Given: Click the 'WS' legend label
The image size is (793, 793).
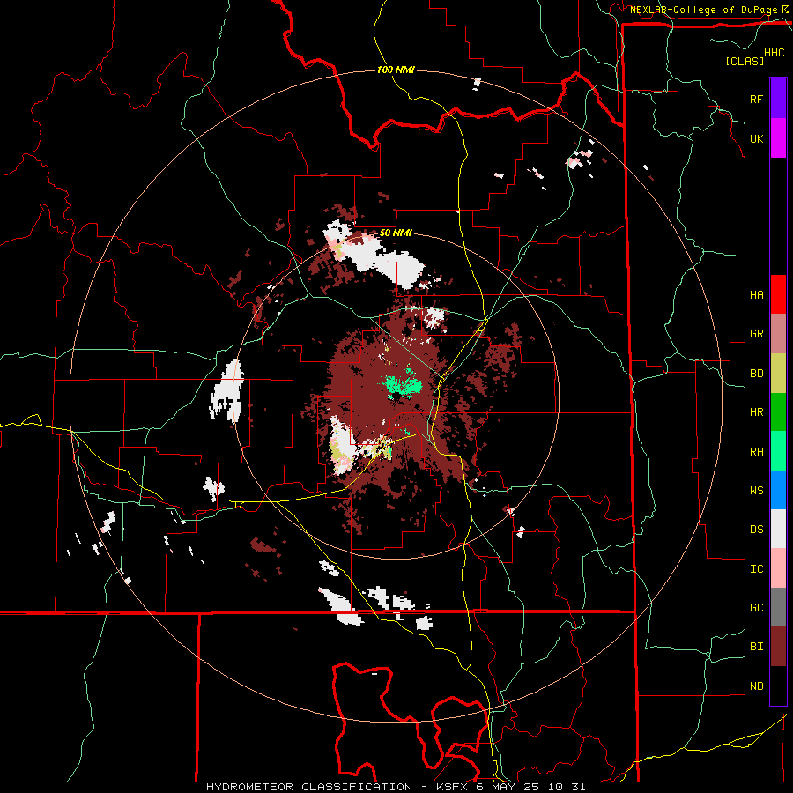Looking at the screenshot, I should pyautogui.click(x=756, y=490).
